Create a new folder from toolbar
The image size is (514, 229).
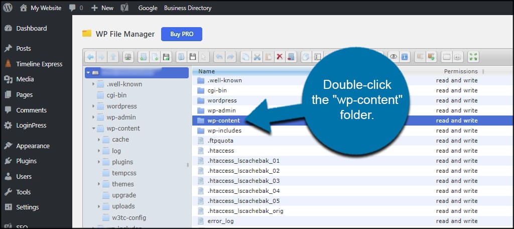point(143,57)
